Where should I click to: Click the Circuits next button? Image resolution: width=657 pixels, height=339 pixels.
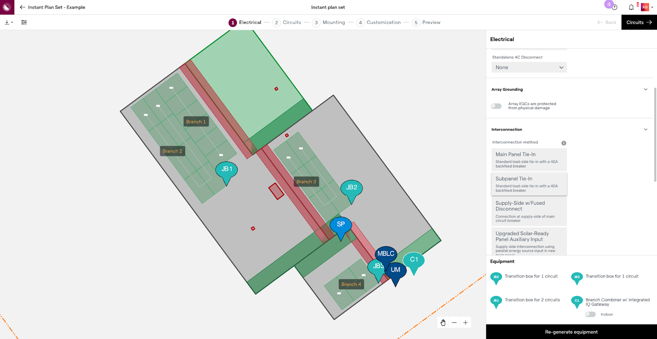[639, 23]
